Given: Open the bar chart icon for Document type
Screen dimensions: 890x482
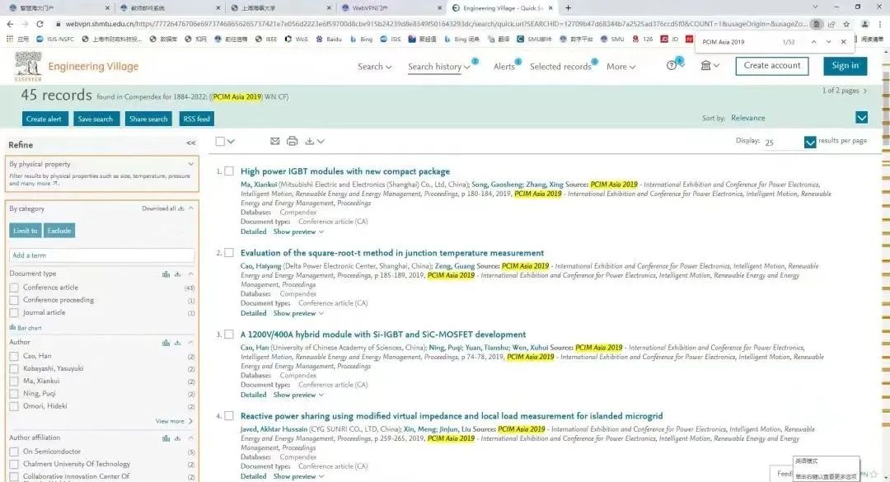Looking at the screenshot, I should pyautogui.click(x=166, y=274).
